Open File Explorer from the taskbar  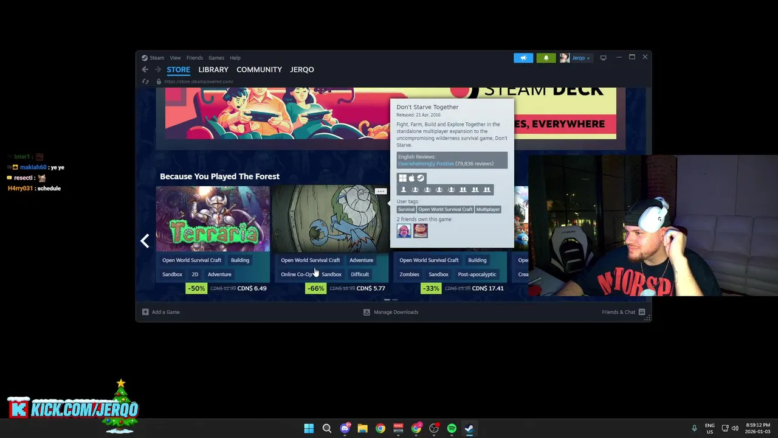pyautogui.click(x=362, y=428)
